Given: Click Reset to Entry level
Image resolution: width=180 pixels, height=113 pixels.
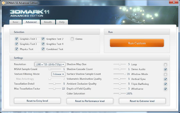Looking at the screenshot, I should 37,101.
